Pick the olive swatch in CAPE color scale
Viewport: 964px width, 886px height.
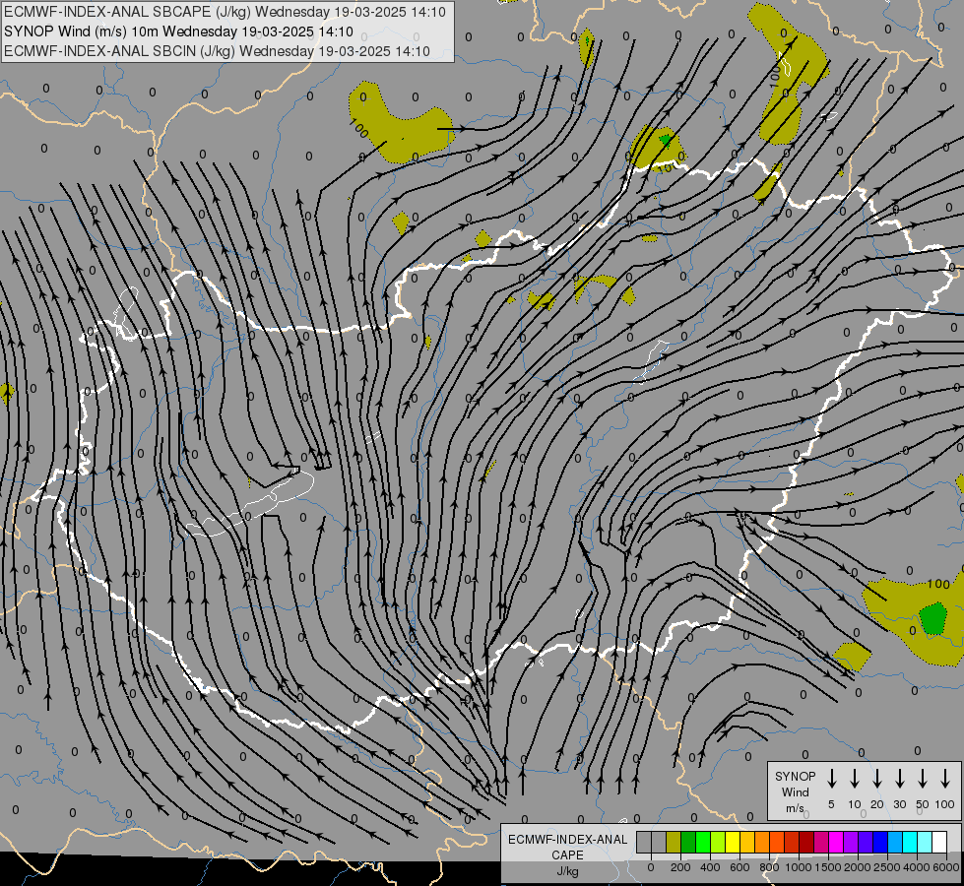pyautogui.click(x=674, y=842)
